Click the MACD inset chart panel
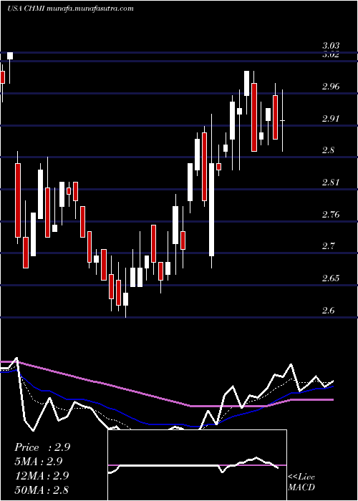This screenshot has width=358, height=501. (197, 465)
